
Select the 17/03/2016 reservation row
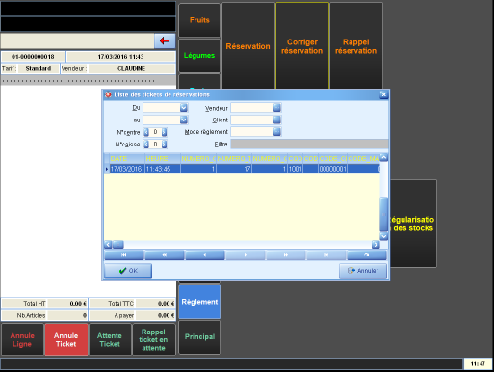243,169
